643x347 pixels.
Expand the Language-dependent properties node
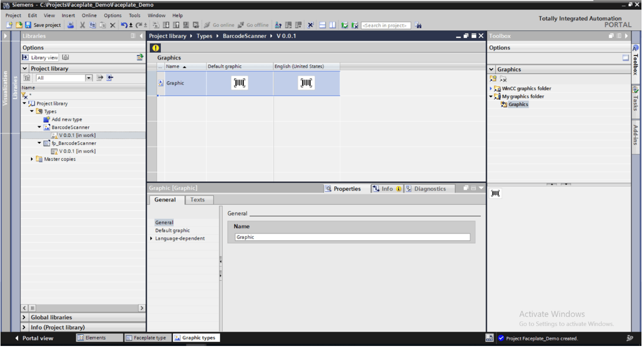(152, 239)
